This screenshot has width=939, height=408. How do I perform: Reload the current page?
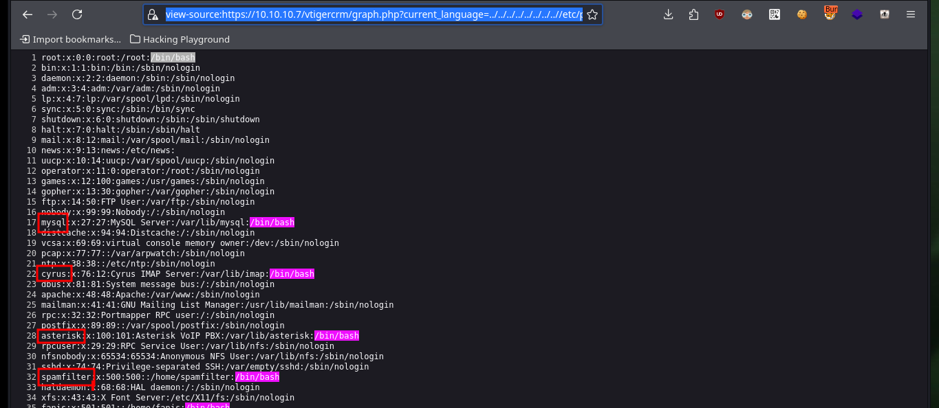[77, 14]
